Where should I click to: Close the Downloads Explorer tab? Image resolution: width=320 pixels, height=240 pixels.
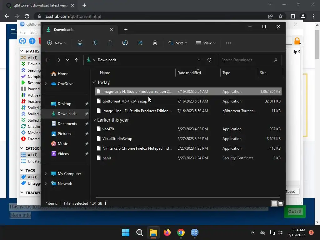[x=112, y=29]
